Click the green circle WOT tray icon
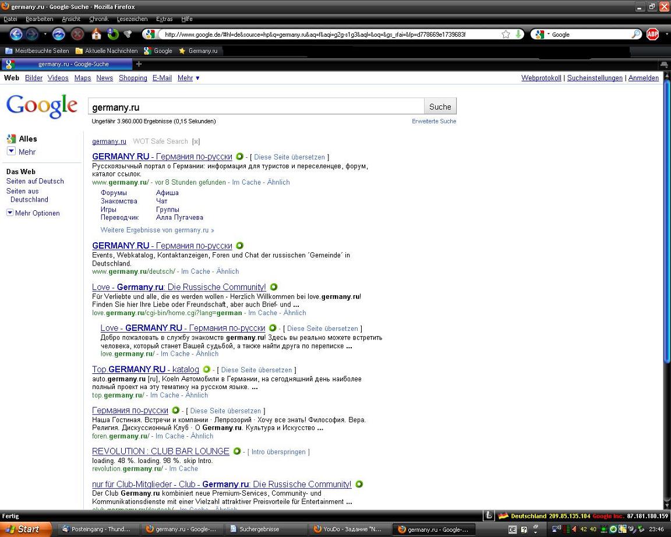The height and width of the screenshot is (537, 671). pos(613,530)
